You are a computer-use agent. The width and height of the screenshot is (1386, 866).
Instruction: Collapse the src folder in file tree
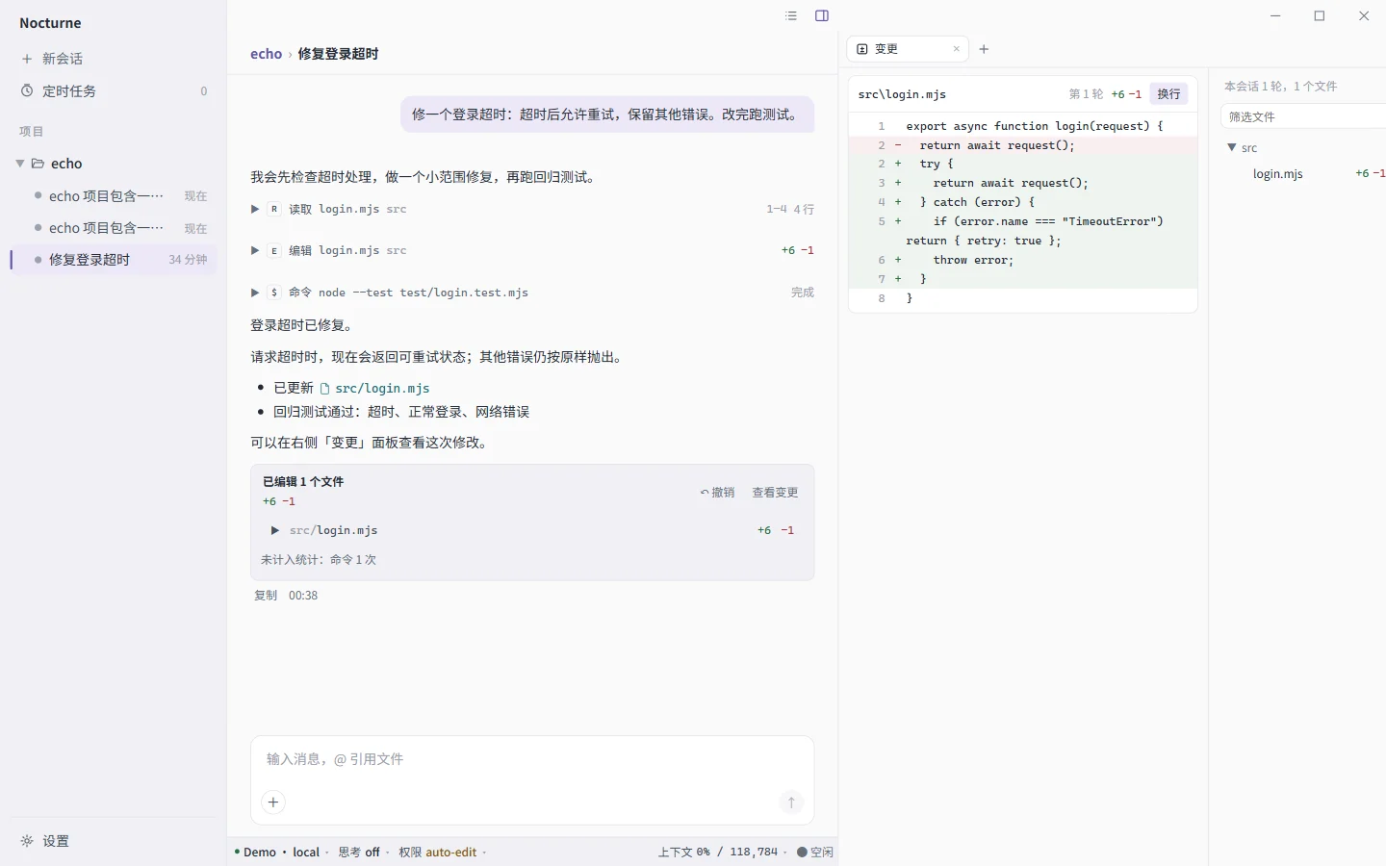pyautogui.click(x=1232, y=147)
